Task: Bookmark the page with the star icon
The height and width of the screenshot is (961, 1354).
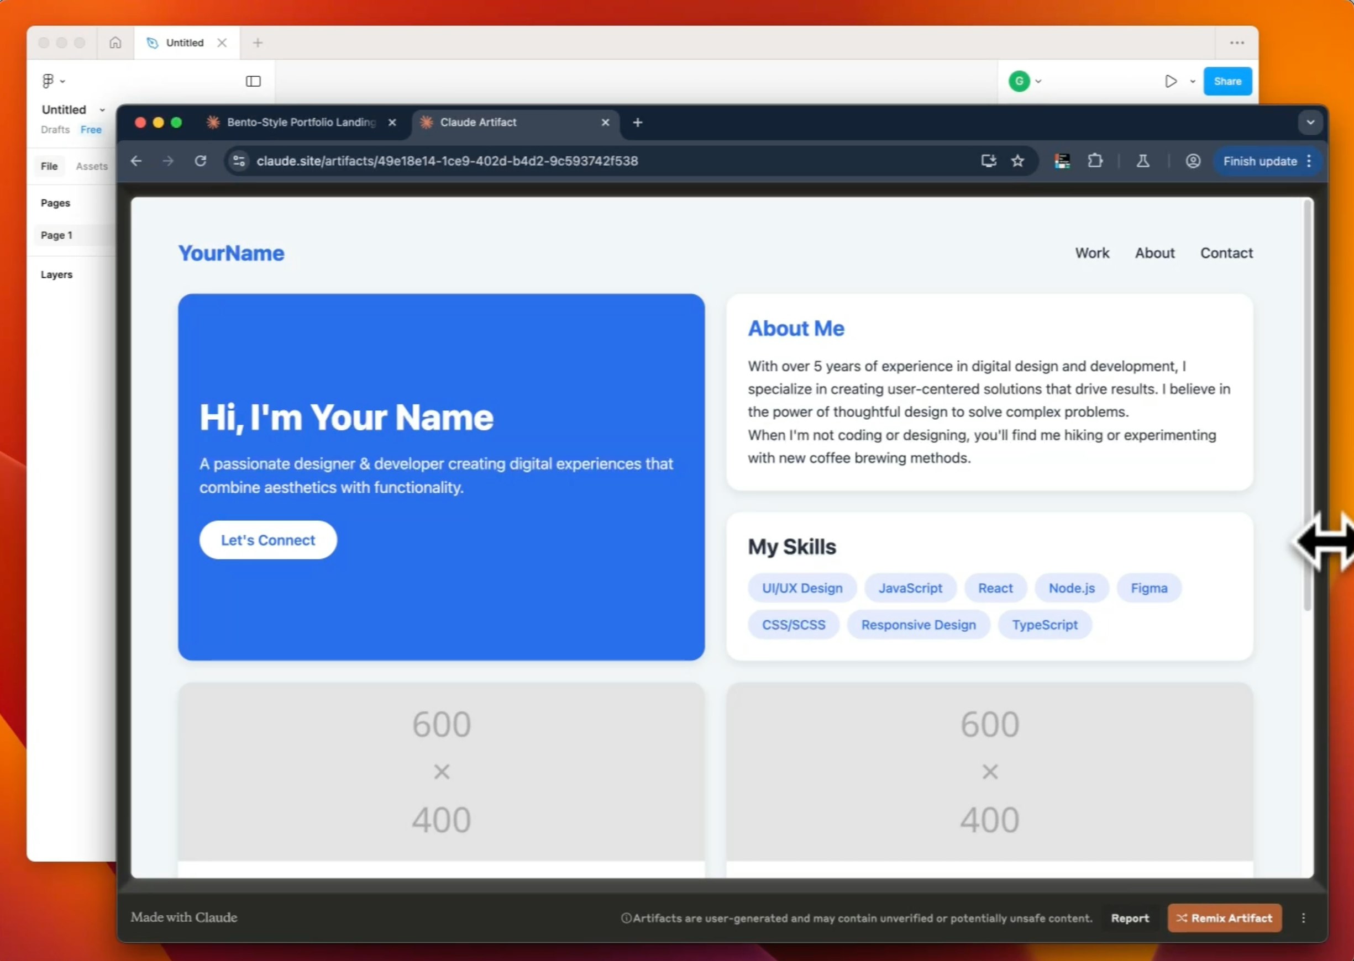Action: [1018, 161]
